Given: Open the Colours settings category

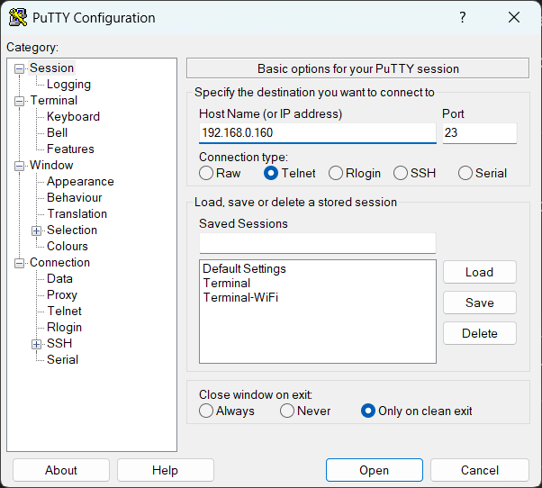Looking at the screenshot, I should (x=68, y=247).
